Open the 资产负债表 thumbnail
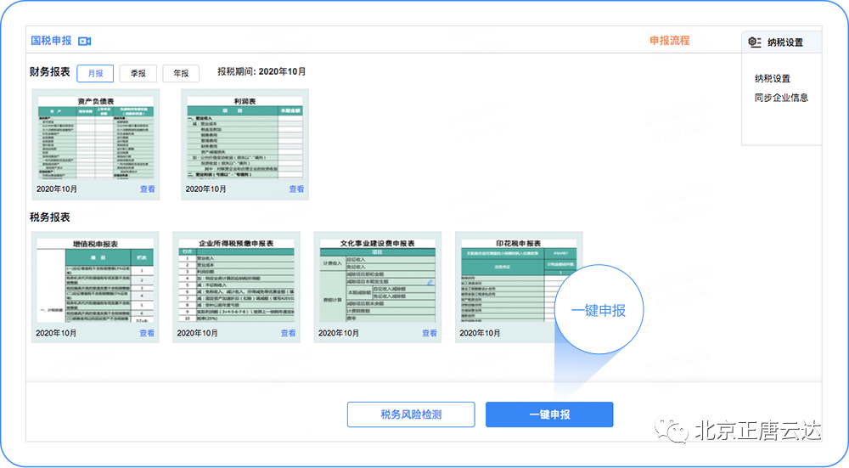This screenshot has height=468, width=849. 96,138
